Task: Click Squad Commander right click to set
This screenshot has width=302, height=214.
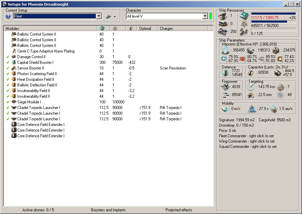Action: [248, 147]
